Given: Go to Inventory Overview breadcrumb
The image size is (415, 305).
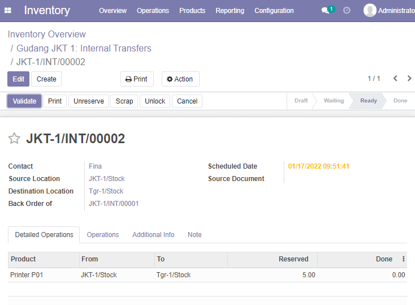Looking at the screenshot, I should pyautogui.click(x=47, y=34).
